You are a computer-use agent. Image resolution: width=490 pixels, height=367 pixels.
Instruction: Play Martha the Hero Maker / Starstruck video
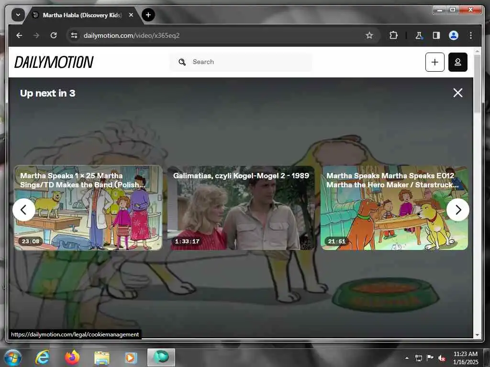pos(394,208)
